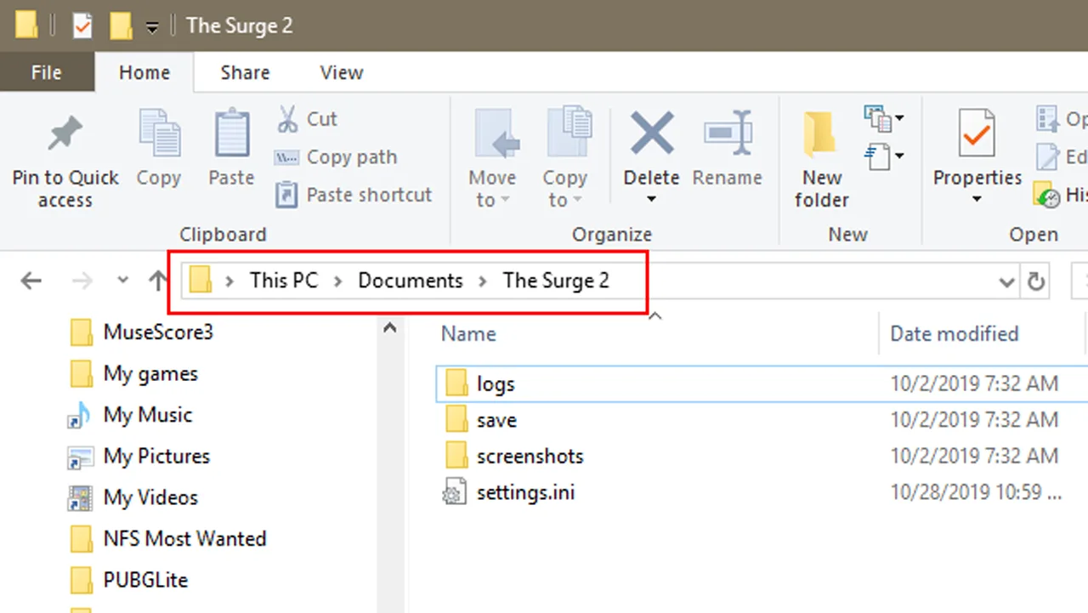This screenshot has width=1088, height=613.
Task: Click This PC in the address path
Action: [x=284, y=281]
